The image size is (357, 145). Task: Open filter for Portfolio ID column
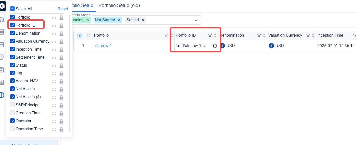click(210, 35)
